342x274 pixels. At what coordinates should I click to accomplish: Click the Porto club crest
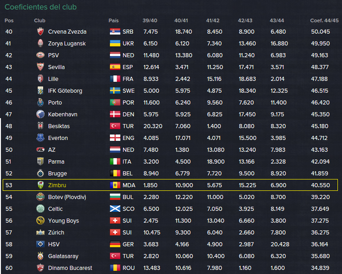click(x=40, y=102)
